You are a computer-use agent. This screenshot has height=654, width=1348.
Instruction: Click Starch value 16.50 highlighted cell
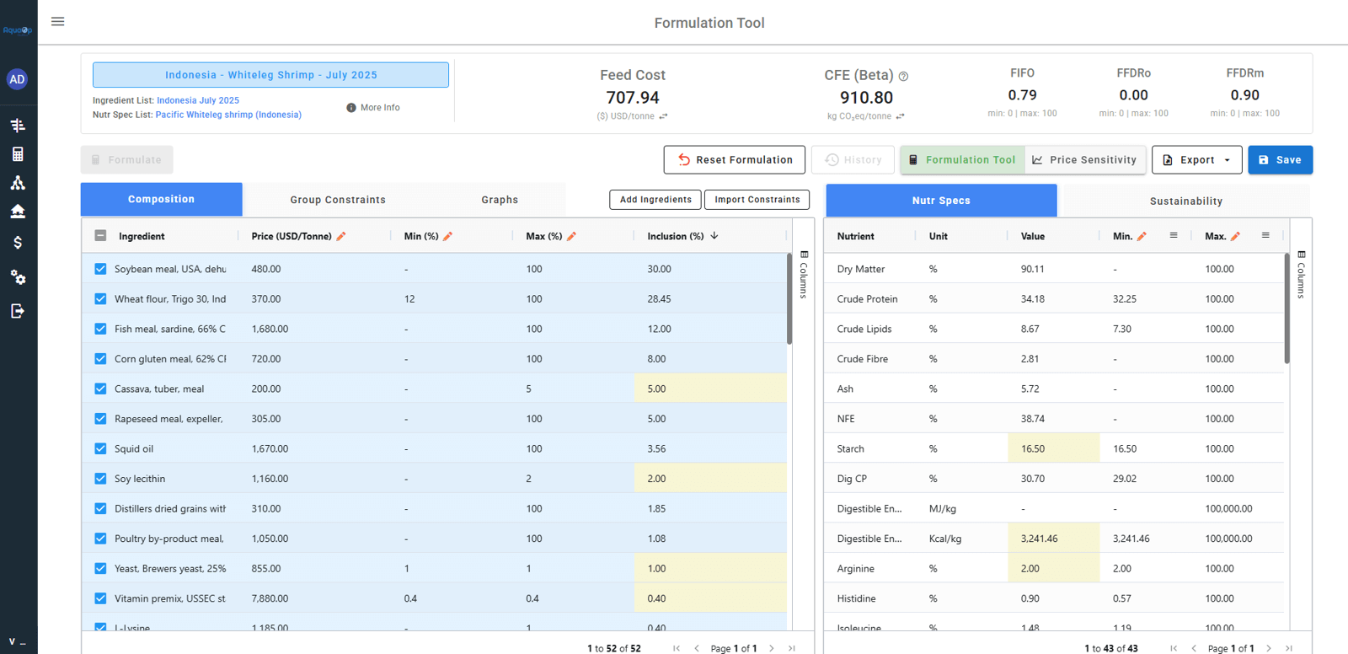click(x=1053, y=448)
